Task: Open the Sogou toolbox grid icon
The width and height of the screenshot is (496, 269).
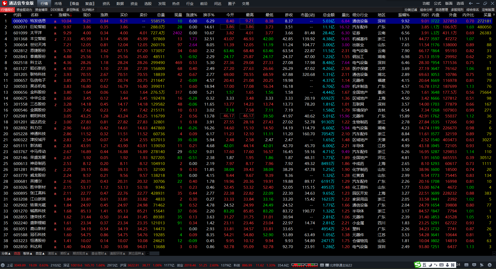Action: pyautogui.click(x=453, y=265)
